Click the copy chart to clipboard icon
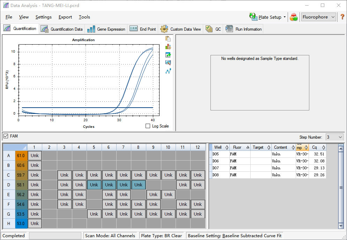Screen dimensions: 347x240 pos(168,39)
